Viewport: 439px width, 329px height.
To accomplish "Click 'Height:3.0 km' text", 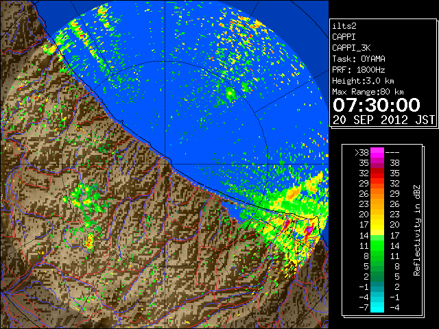I will 363,81.
